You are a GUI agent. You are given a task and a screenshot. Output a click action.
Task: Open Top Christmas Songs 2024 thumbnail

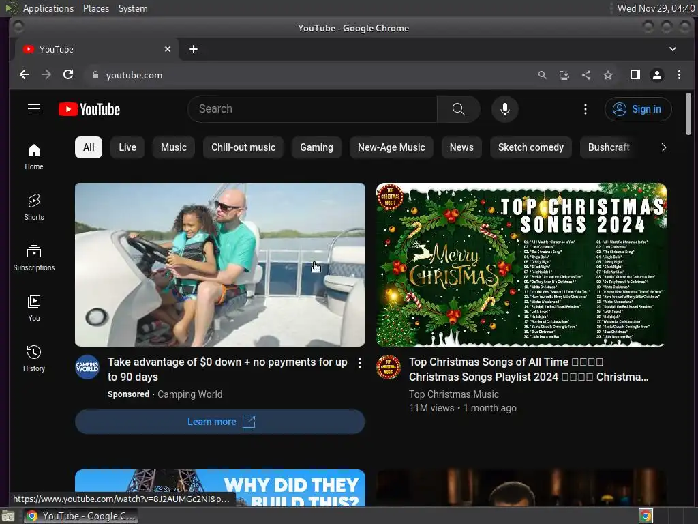[521, 265]
